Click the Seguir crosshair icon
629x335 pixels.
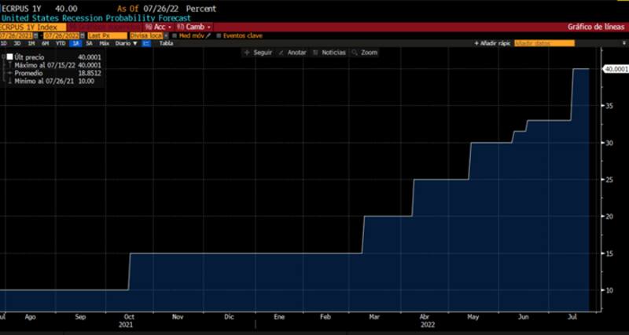[x=247, y=53]
